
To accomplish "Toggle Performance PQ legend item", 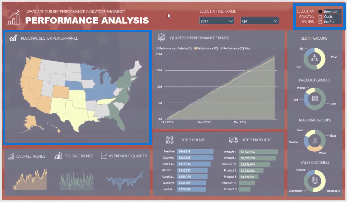I will point(206,48).
